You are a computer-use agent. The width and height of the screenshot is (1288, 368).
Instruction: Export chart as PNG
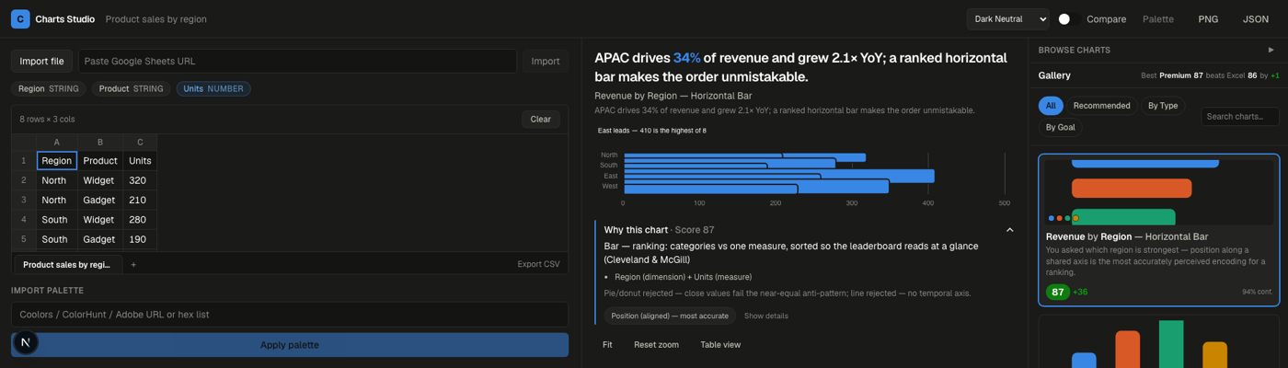click(1208, 18)
